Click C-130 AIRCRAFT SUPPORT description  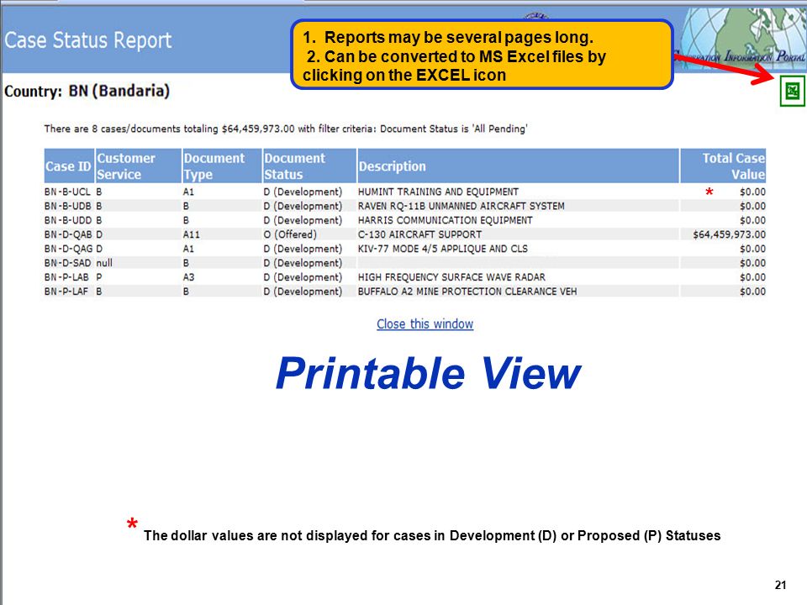[x=419, y=234]
